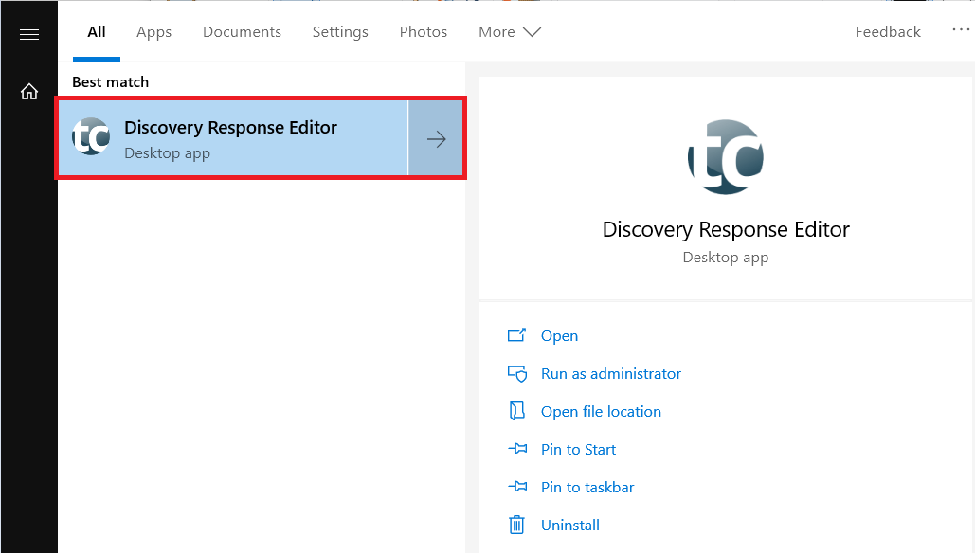Select the All results tab

(x=97, y=32)
